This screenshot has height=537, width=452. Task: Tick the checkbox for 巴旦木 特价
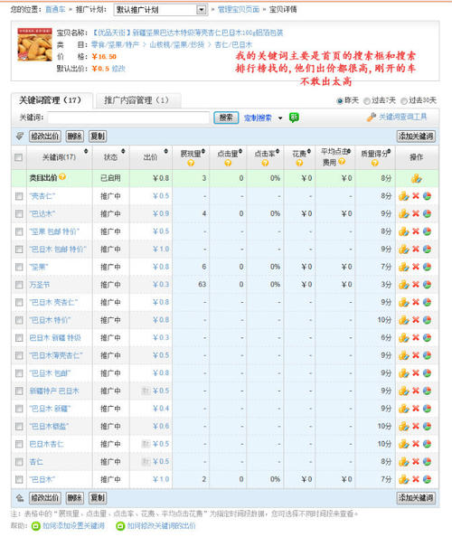pyautogui.click(x=19, y=320)
